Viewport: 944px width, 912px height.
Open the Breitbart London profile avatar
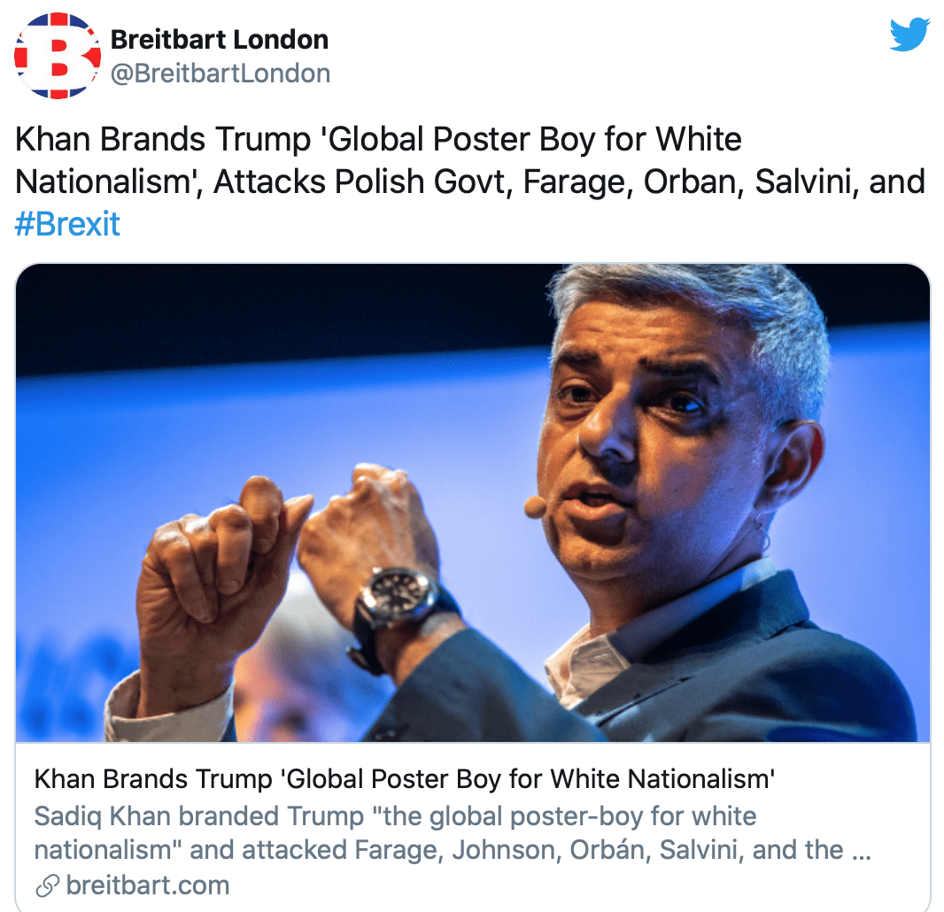pyautogui.click(x=58, y=56)
